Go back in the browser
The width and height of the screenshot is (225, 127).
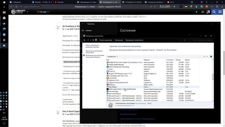coord(11,7)
